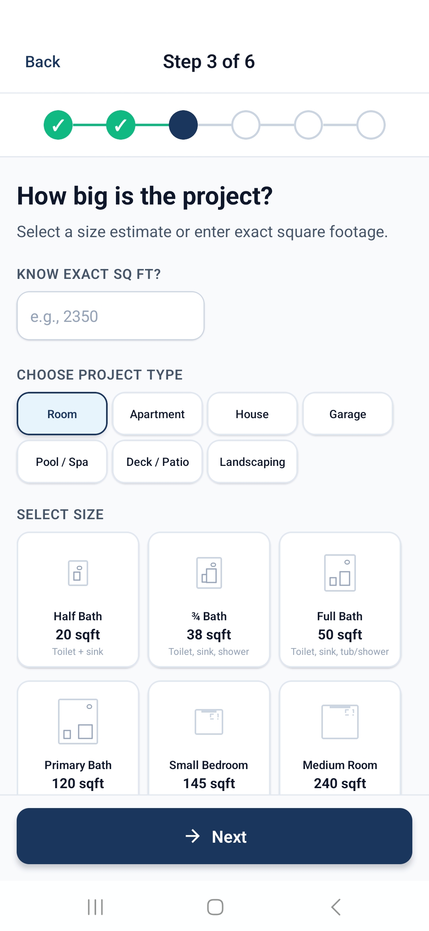This screenshot has width=429, height=931.
Task: Pick the Garage project type
Action: 348,414
